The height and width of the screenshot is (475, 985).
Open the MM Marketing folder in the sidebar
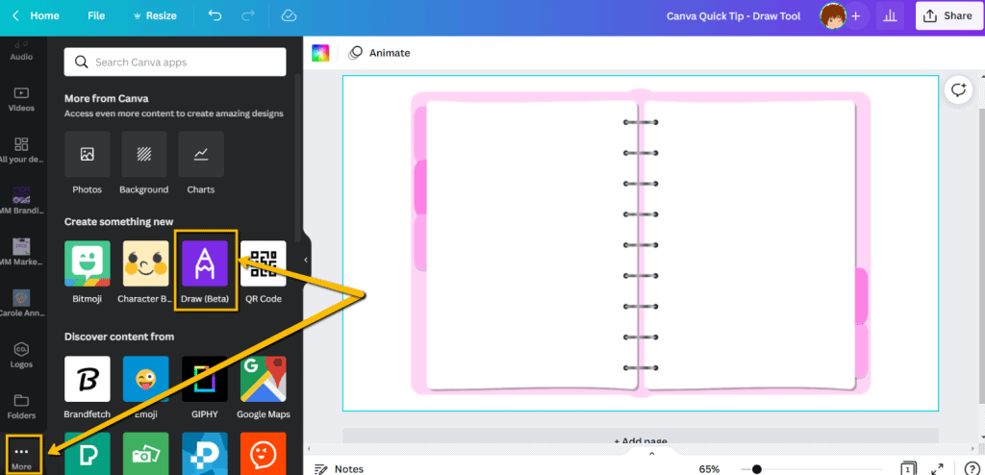[x=21, y=253]
